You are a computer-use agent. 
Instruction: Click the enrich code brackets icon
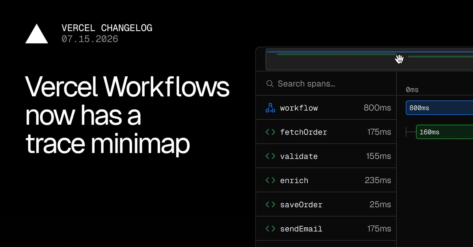270,181
